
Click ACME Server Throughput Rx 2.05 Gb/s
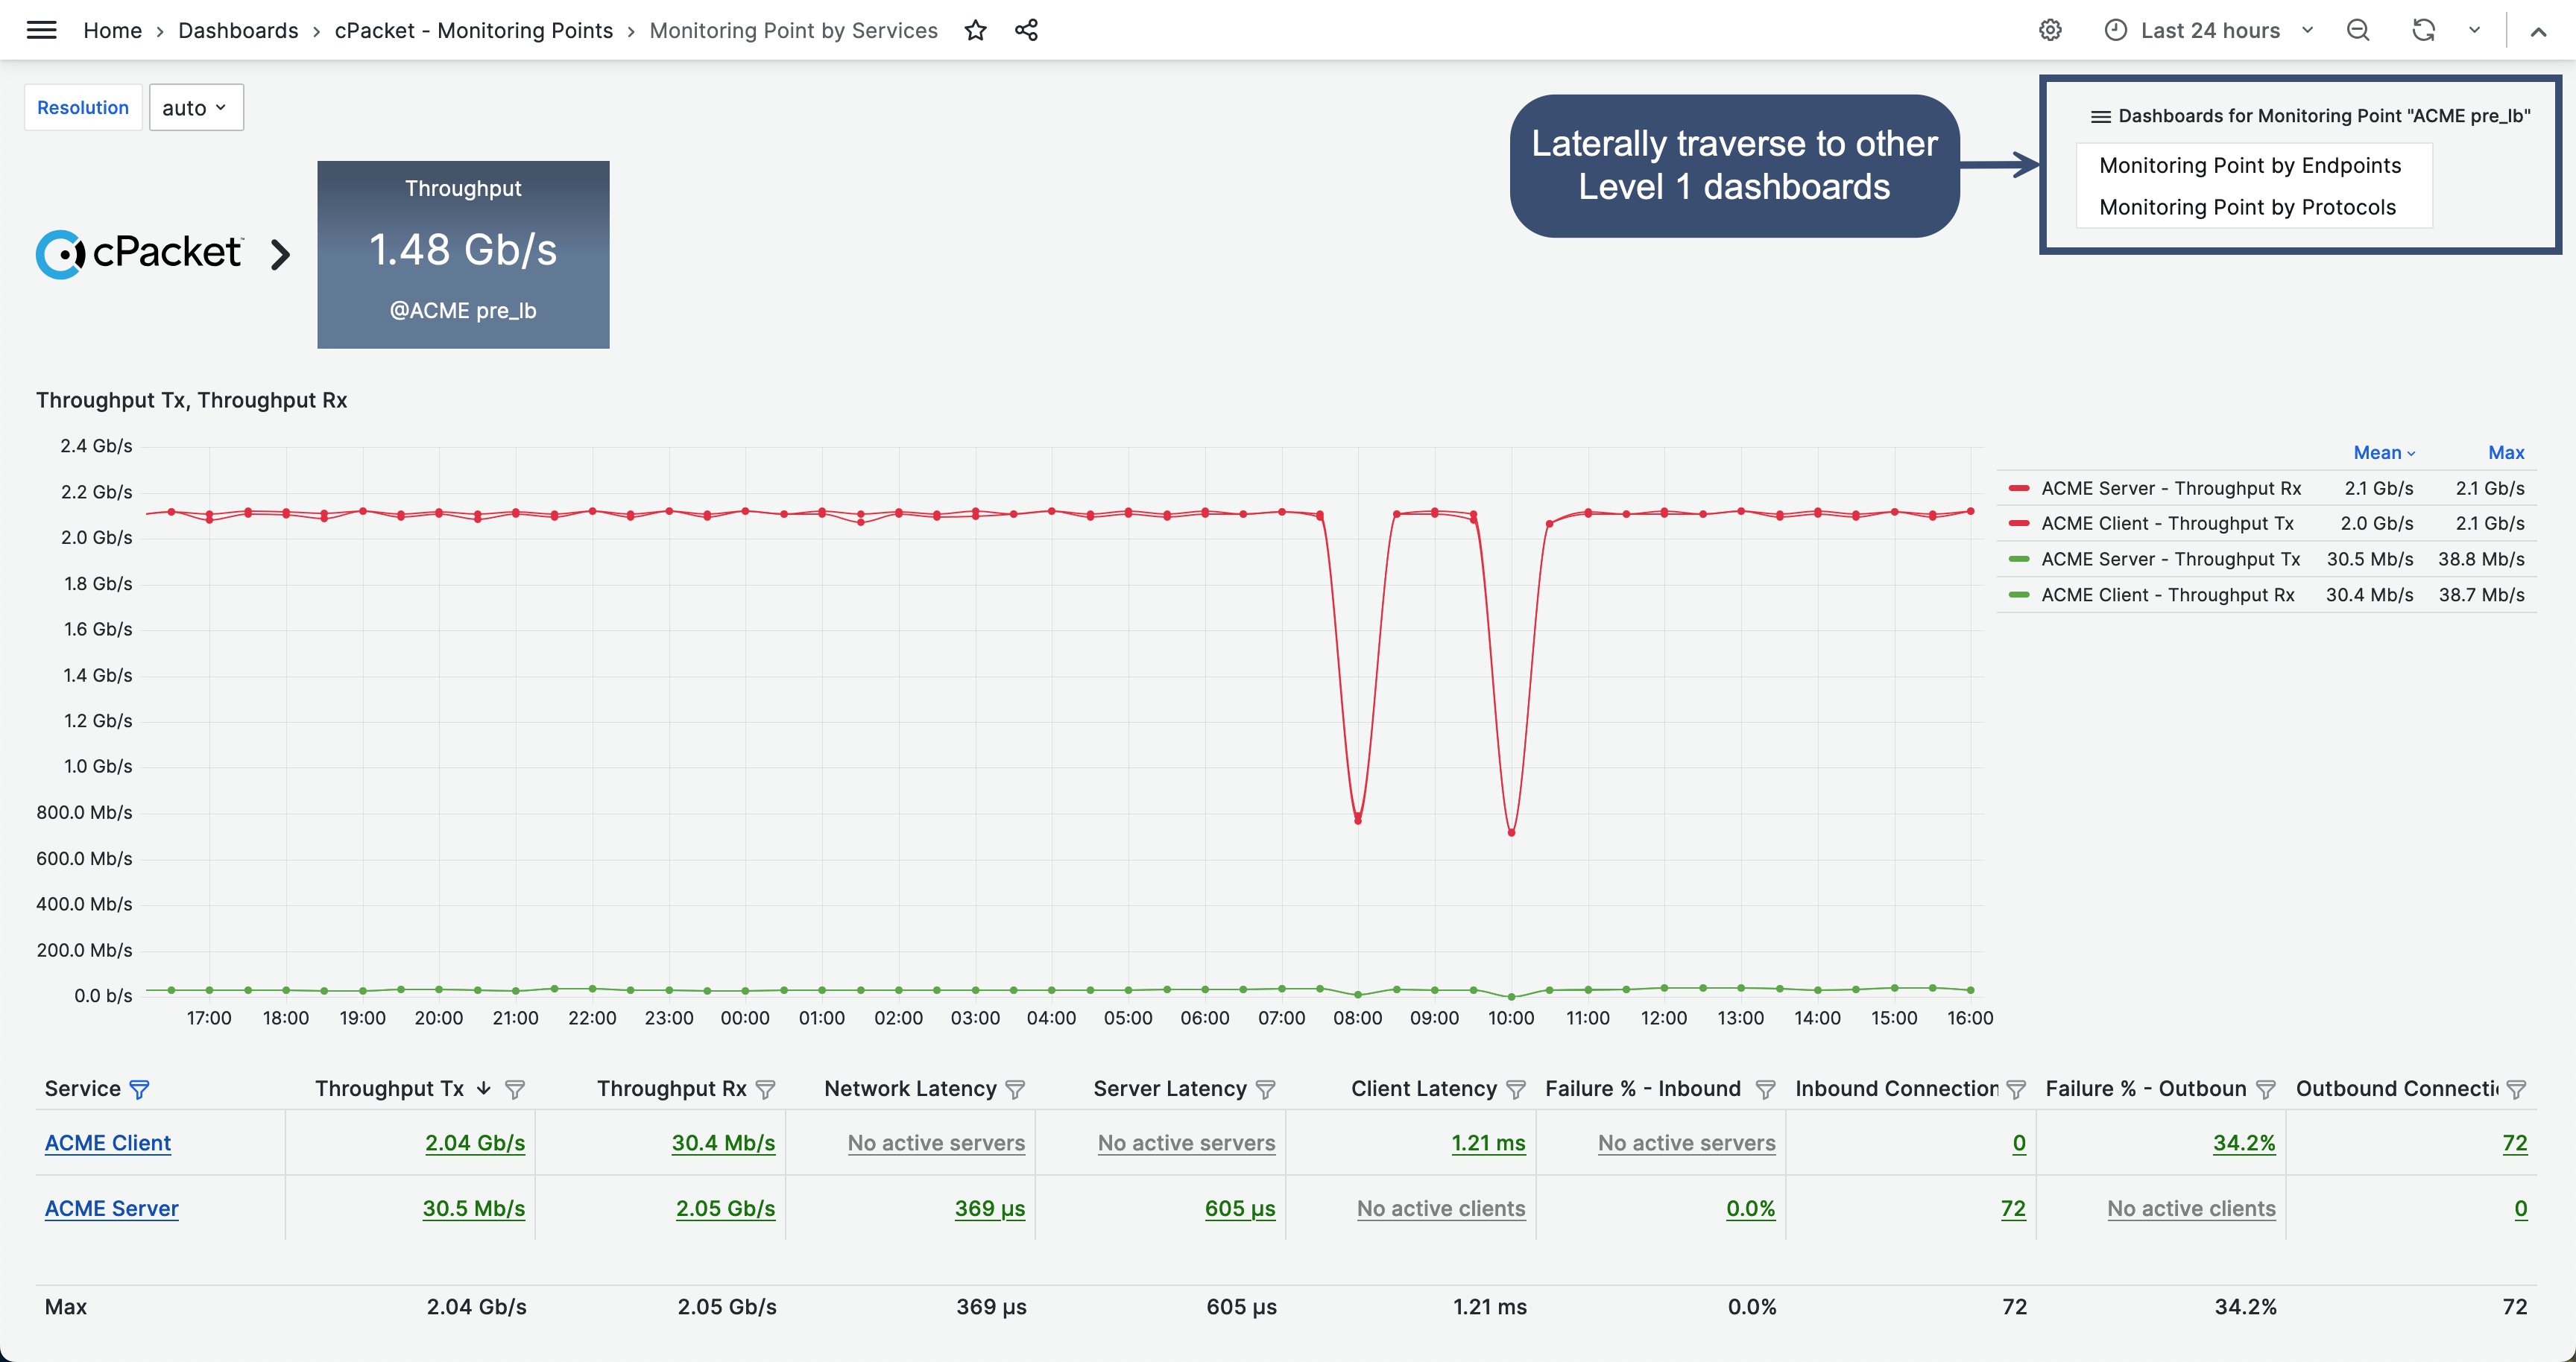point(725,1208)
